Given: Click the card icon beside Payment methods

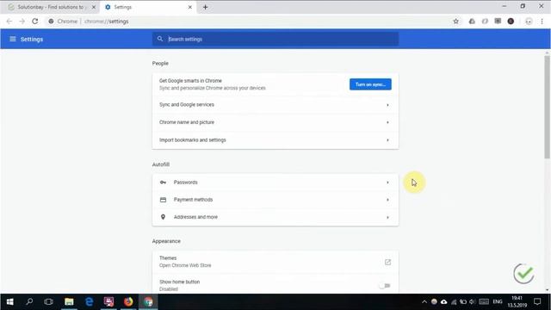Looking at the screenshot, I should tap(163, 200).
